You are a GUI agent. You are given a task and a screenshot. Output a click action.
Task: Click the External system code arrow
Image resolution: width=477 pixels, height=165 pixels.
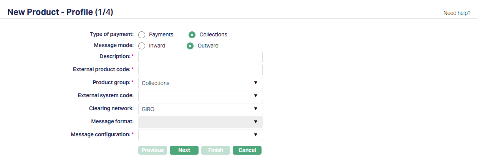[x=256, y=96]
